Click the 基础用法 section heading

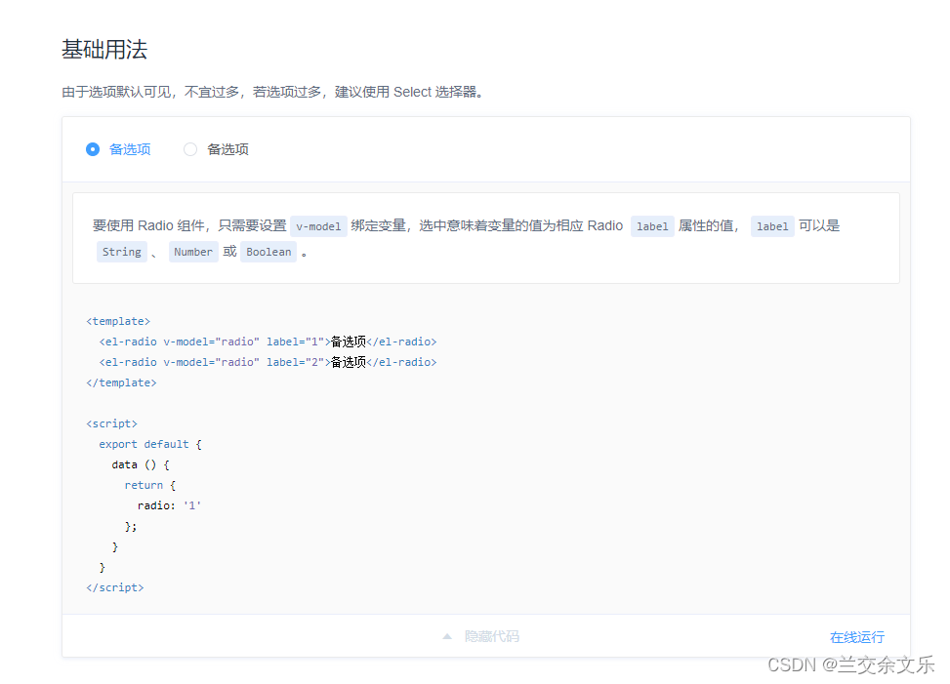click(x=104, y=50)
